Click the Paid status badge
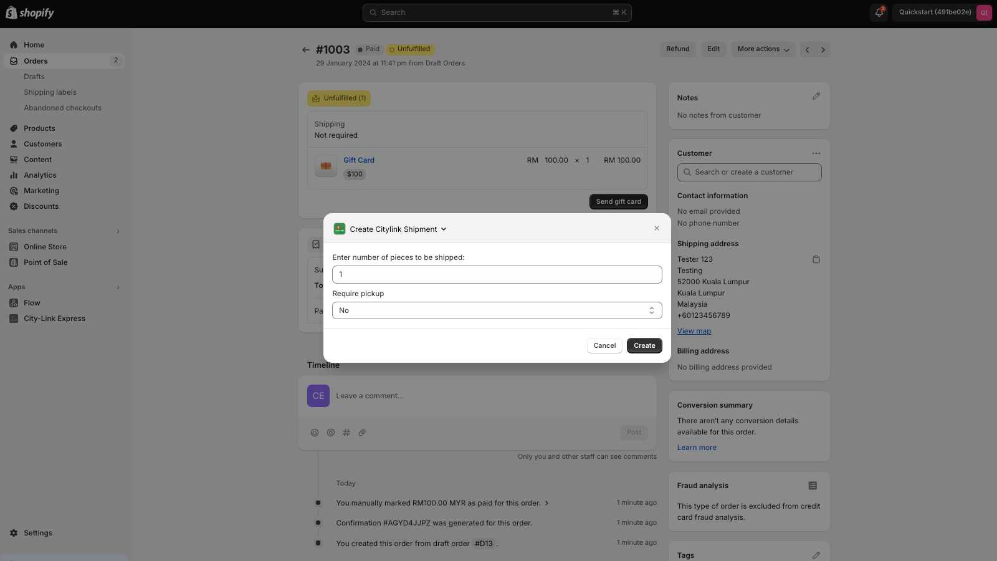The image size is (997, 561). coord(369,49)
